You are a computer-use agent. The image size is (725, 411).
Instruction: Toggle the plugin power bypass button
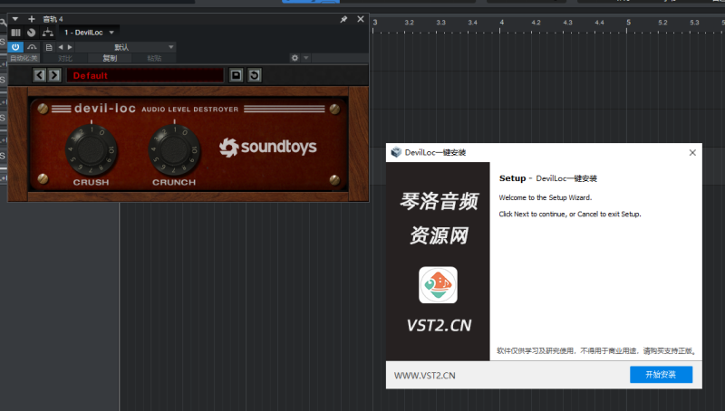(16, 46)
